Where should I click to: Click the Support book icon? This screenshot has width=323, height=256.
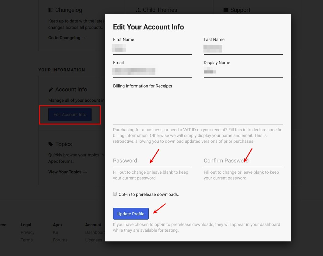coord(226,10)
